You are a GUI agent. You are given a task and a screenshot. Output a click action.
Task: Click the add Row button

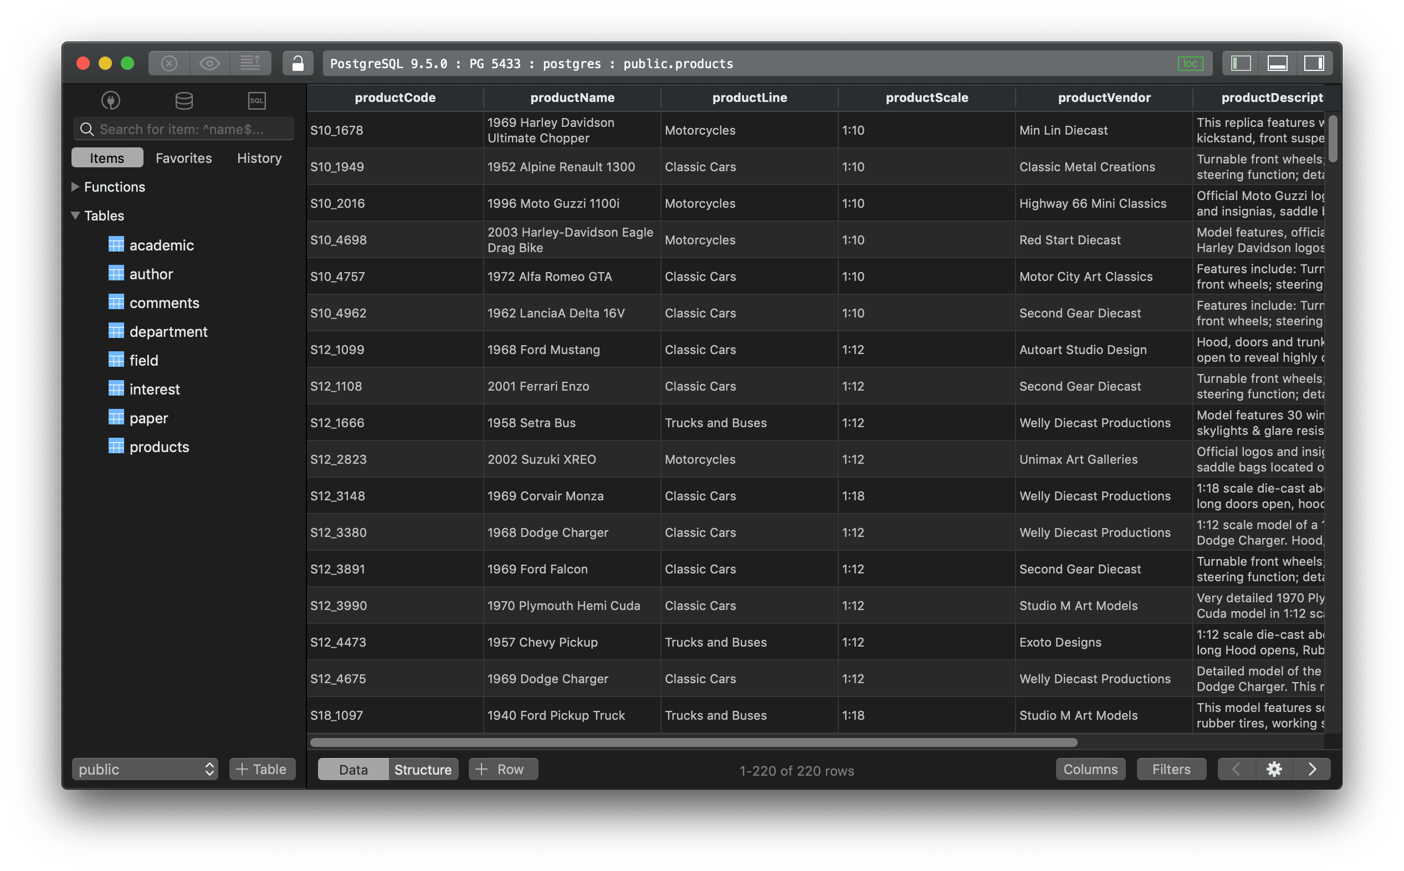503,769
